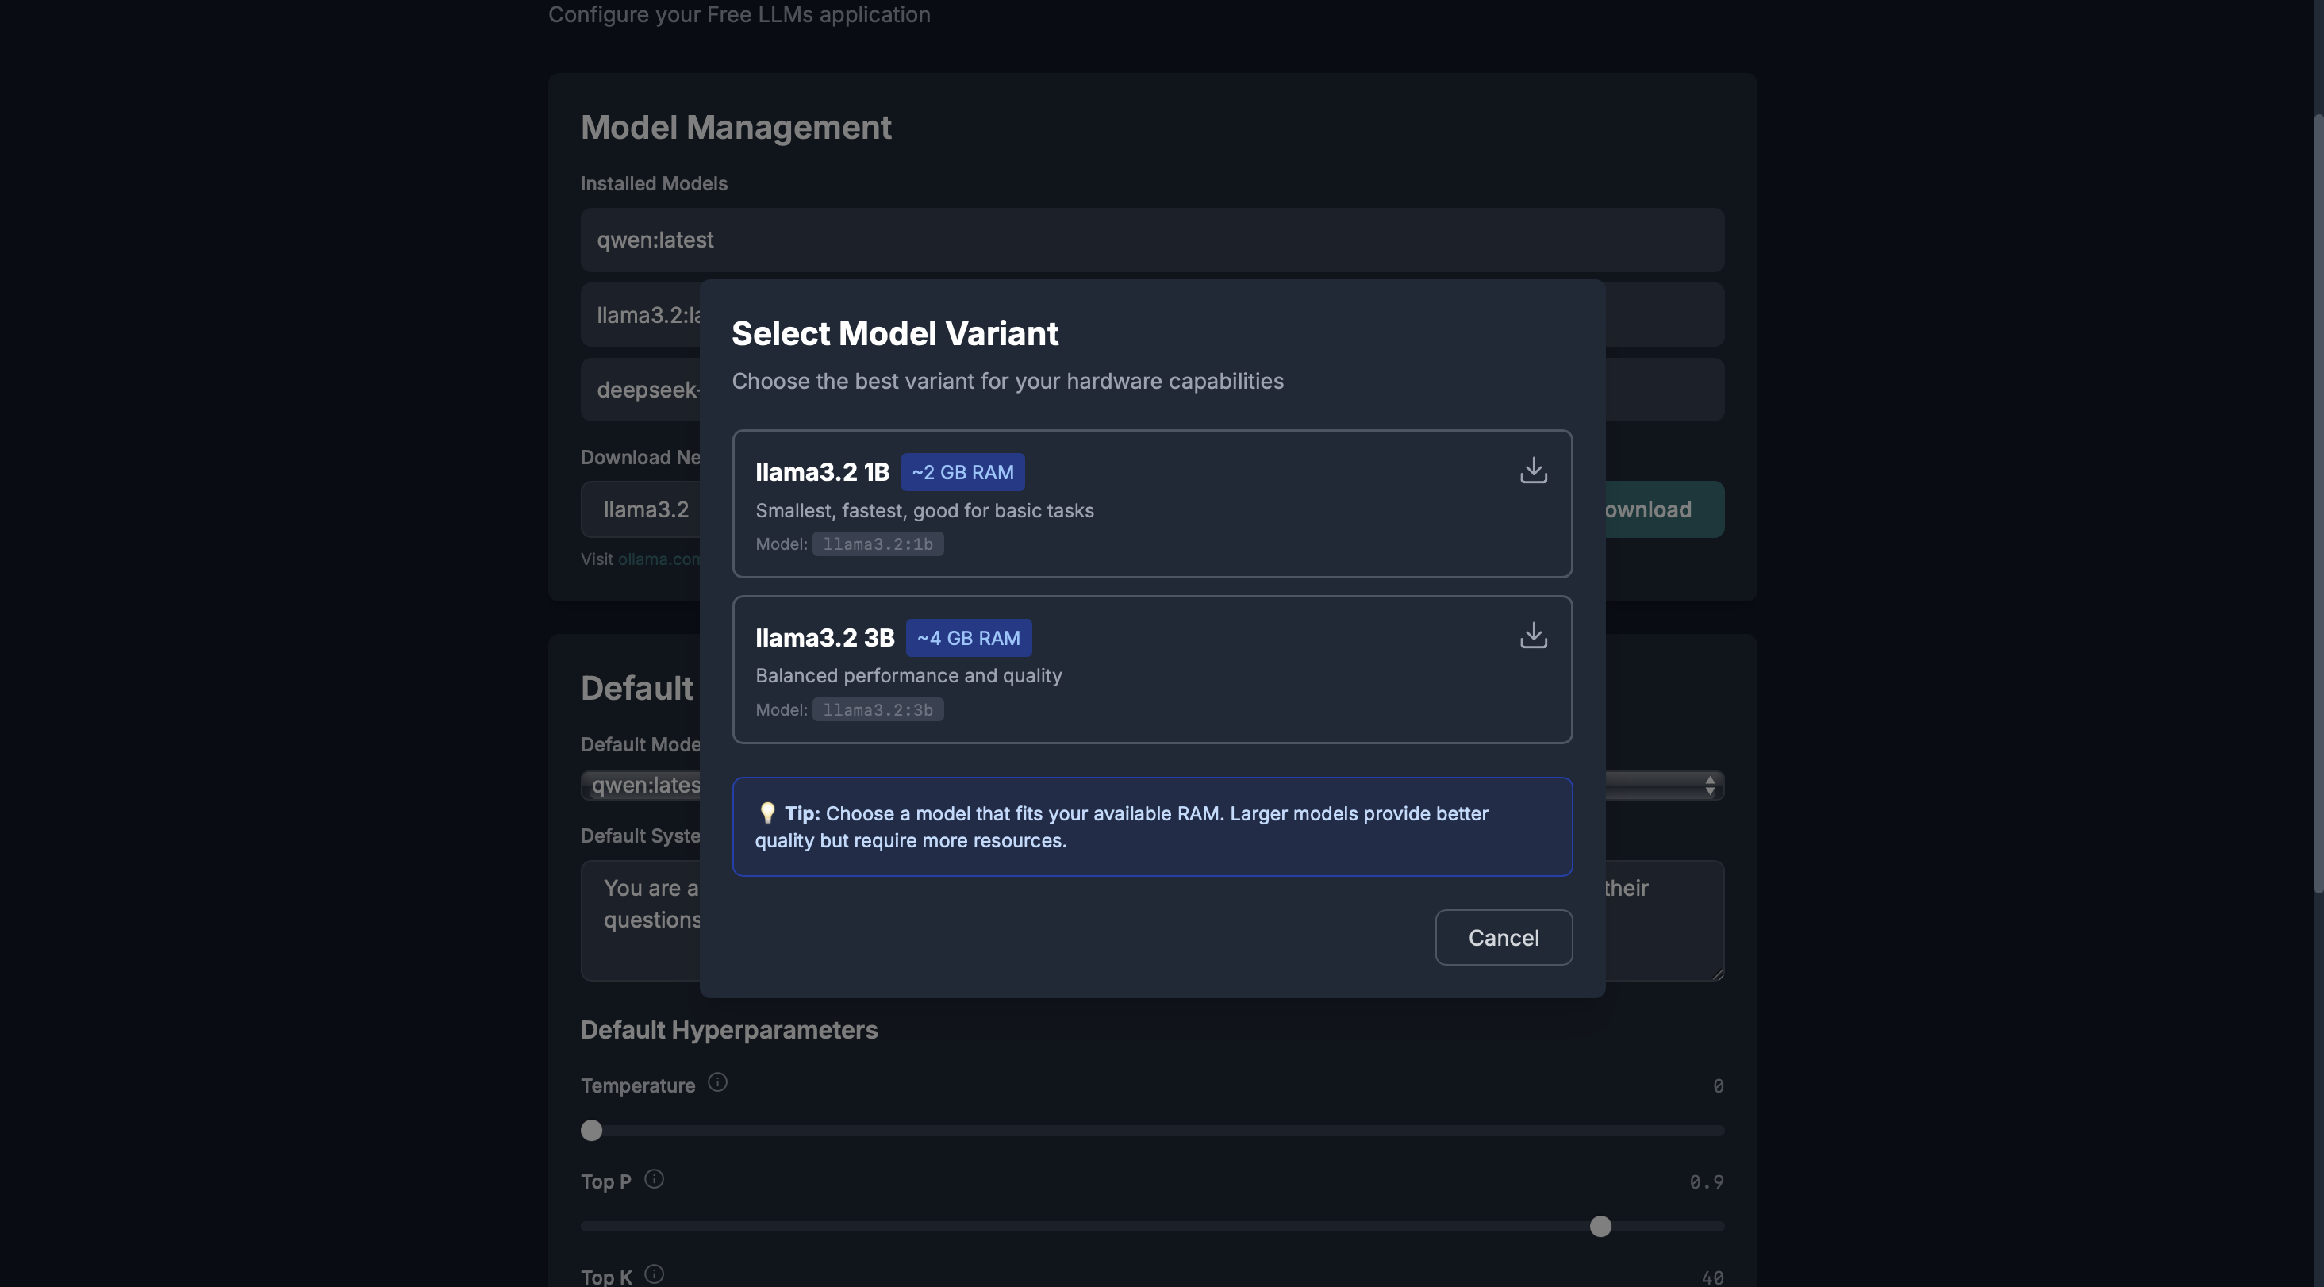Click the llama3.2:3b model code tag
The width and height of the screenshot is (2324, 1287).
tap(877, 710)
